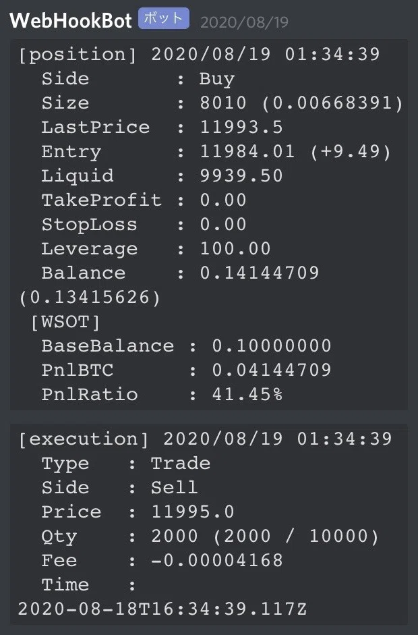
Task: Select the Fee value -0.00004168
Action: (217, 561)
